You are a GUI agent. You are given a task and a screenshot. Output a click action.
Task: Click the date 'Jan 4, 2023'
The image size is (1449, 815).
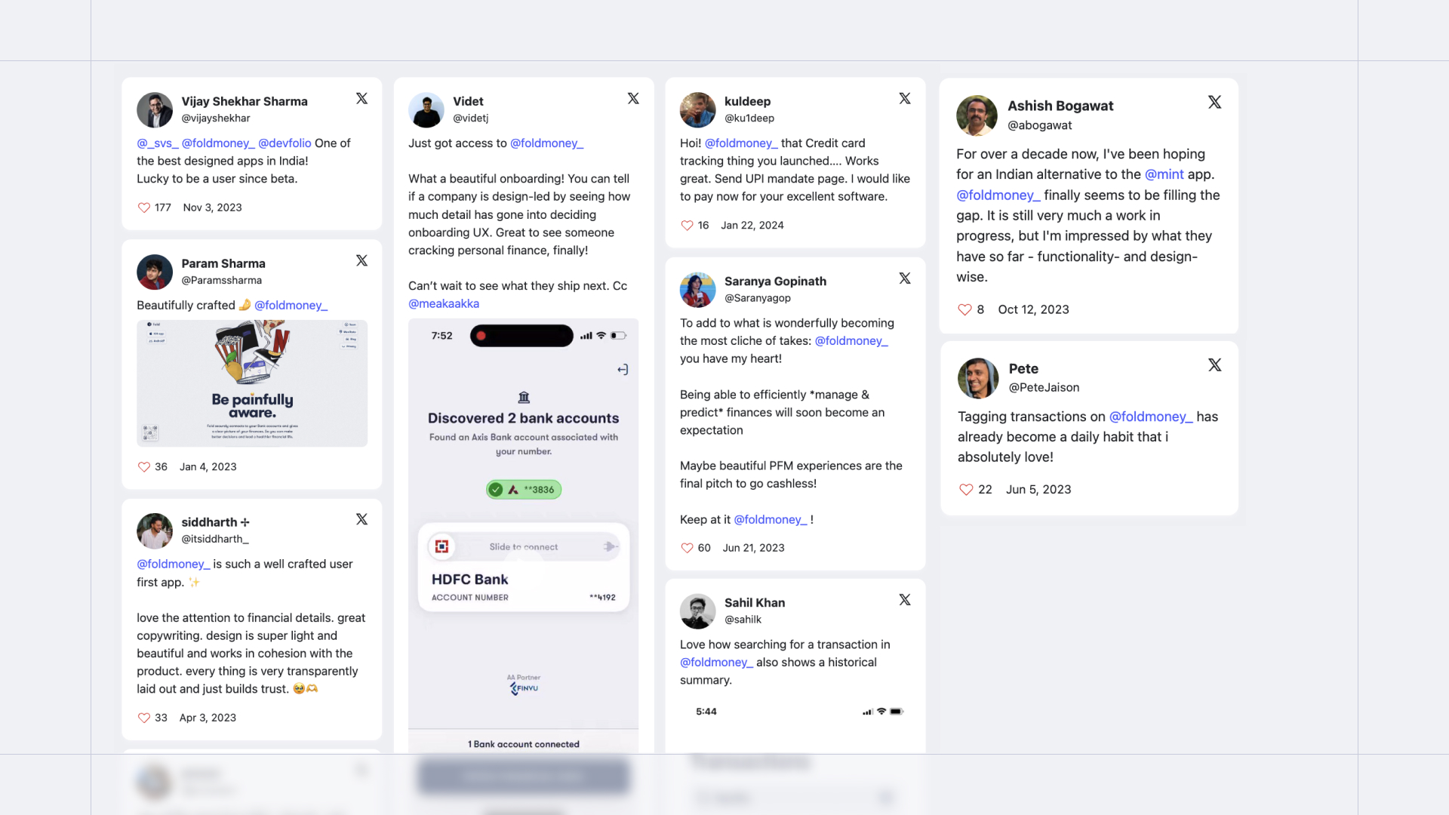point(208,467)
